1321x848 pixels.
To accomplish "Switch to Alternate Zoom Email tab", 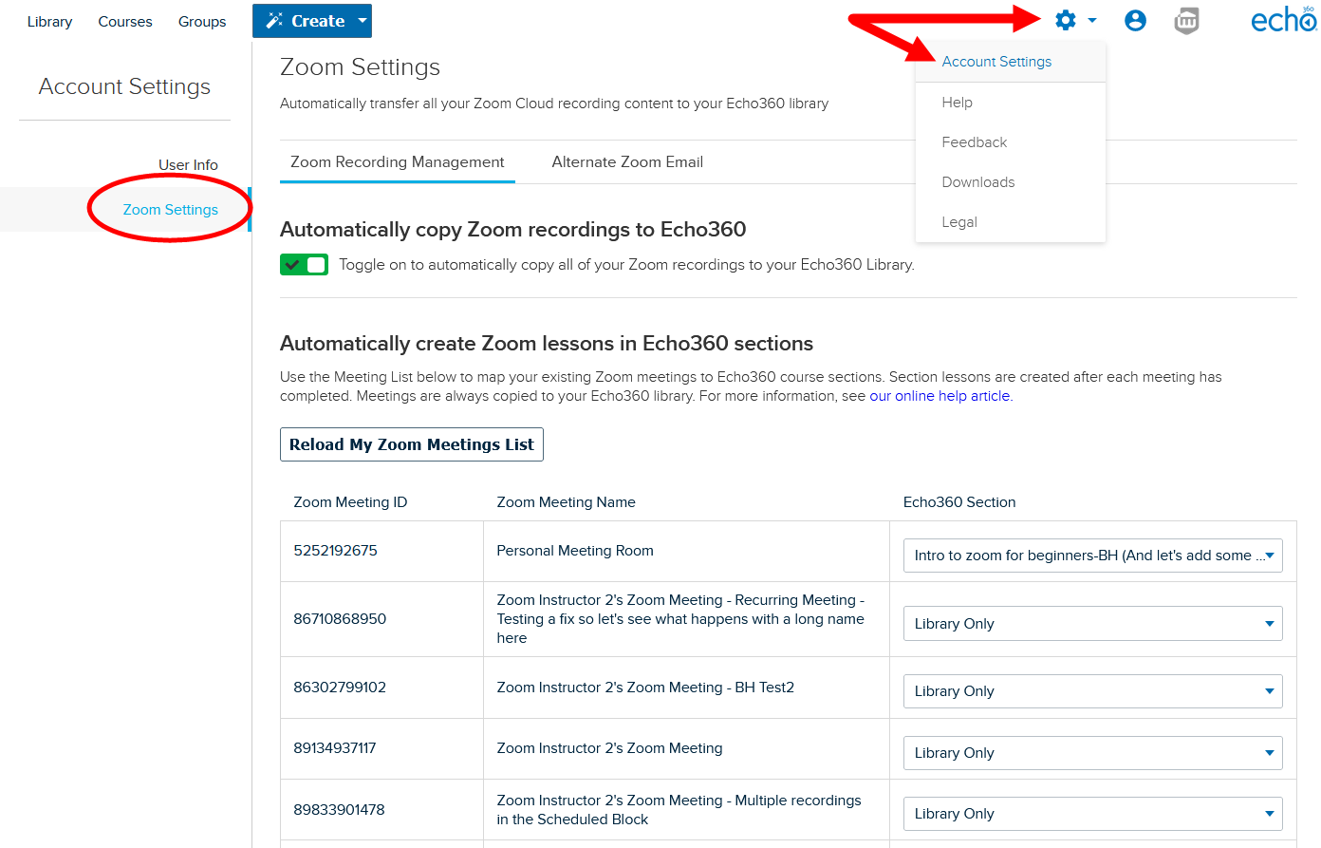I will [627, 162].
